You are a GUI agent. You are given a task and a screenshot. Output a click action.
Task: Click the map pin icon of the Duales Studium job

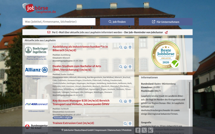pyautogui.click(x=130, y=67)
